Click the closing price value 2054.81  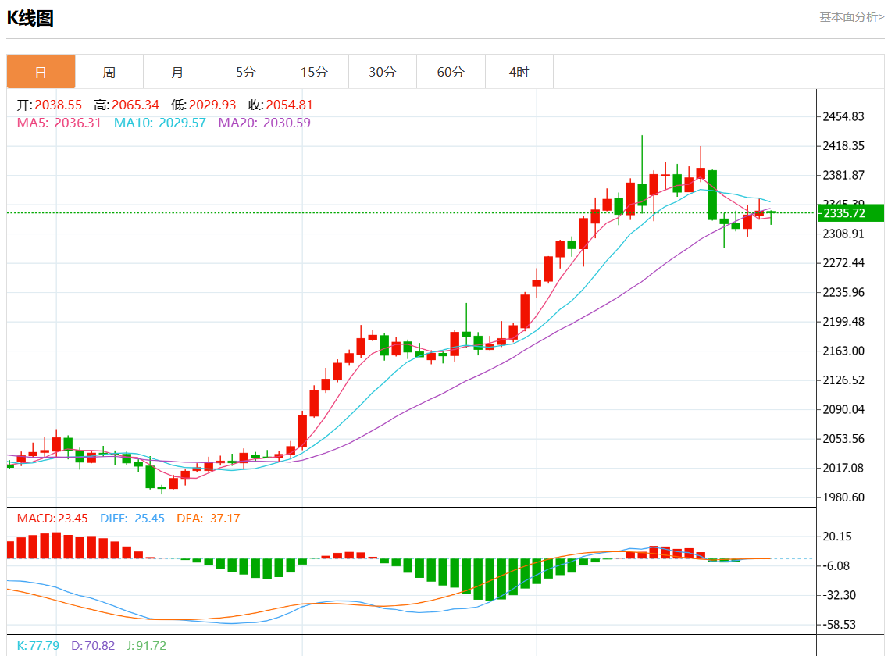click(290, 105)
